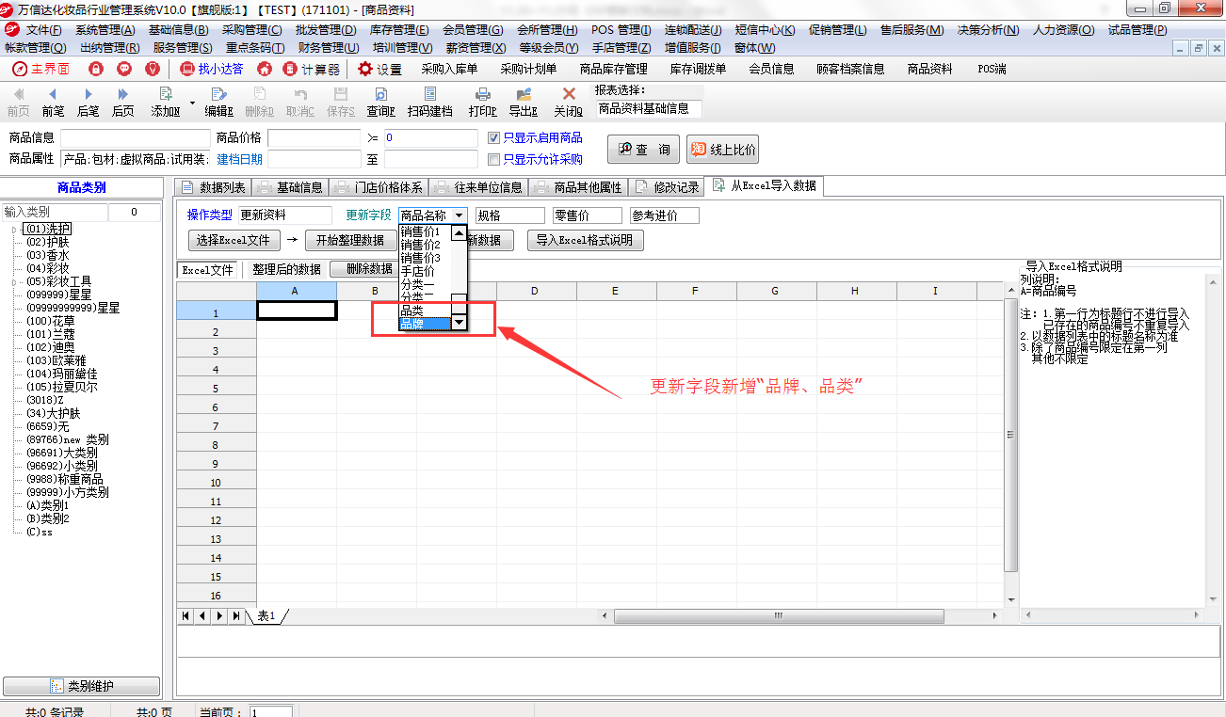Image resolution: width=1226 pixels, height=717 pixels.
Task: Click the 打印 print toolbar icon
Action: click(x=482, y=102)
